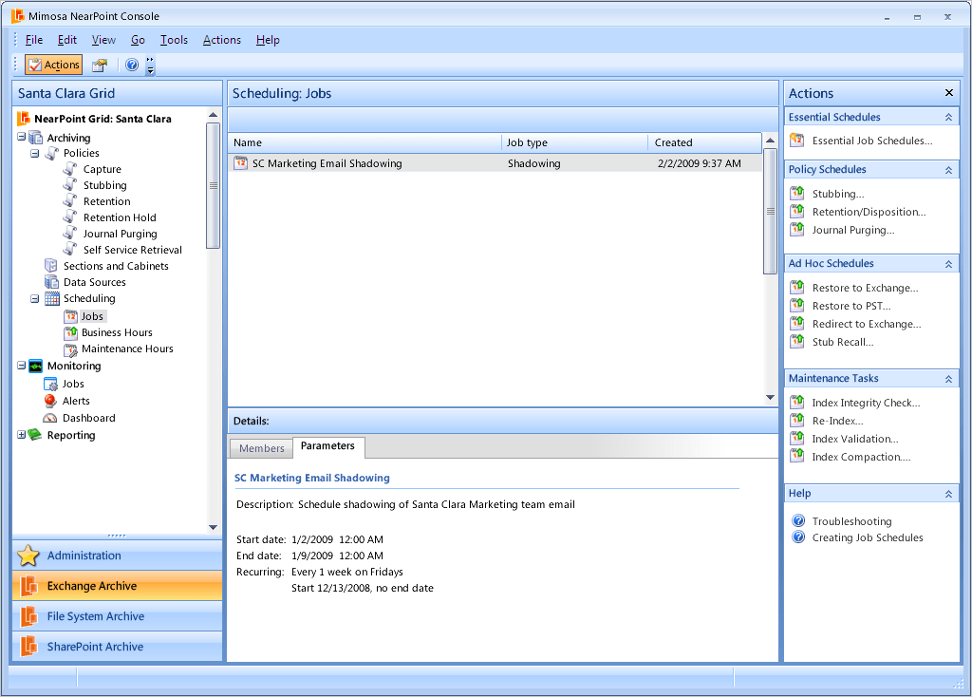The height and width of the screenshot is (697, 972).
Task: Open the Alerts red icon
Action: [50, 401]
